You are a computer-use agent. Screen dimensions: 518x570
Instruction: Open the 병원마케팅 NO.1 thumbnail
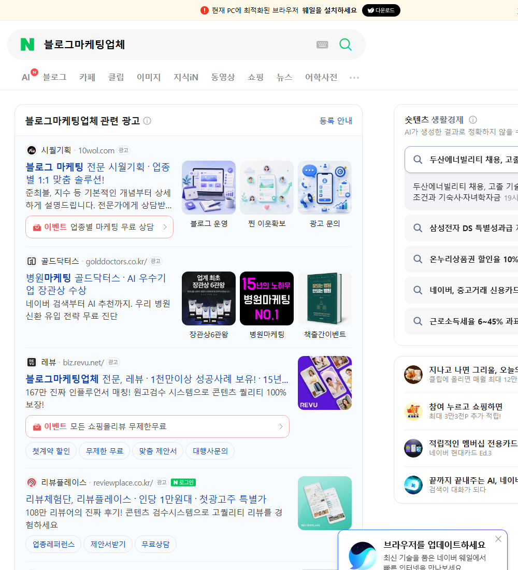(266, 298)
